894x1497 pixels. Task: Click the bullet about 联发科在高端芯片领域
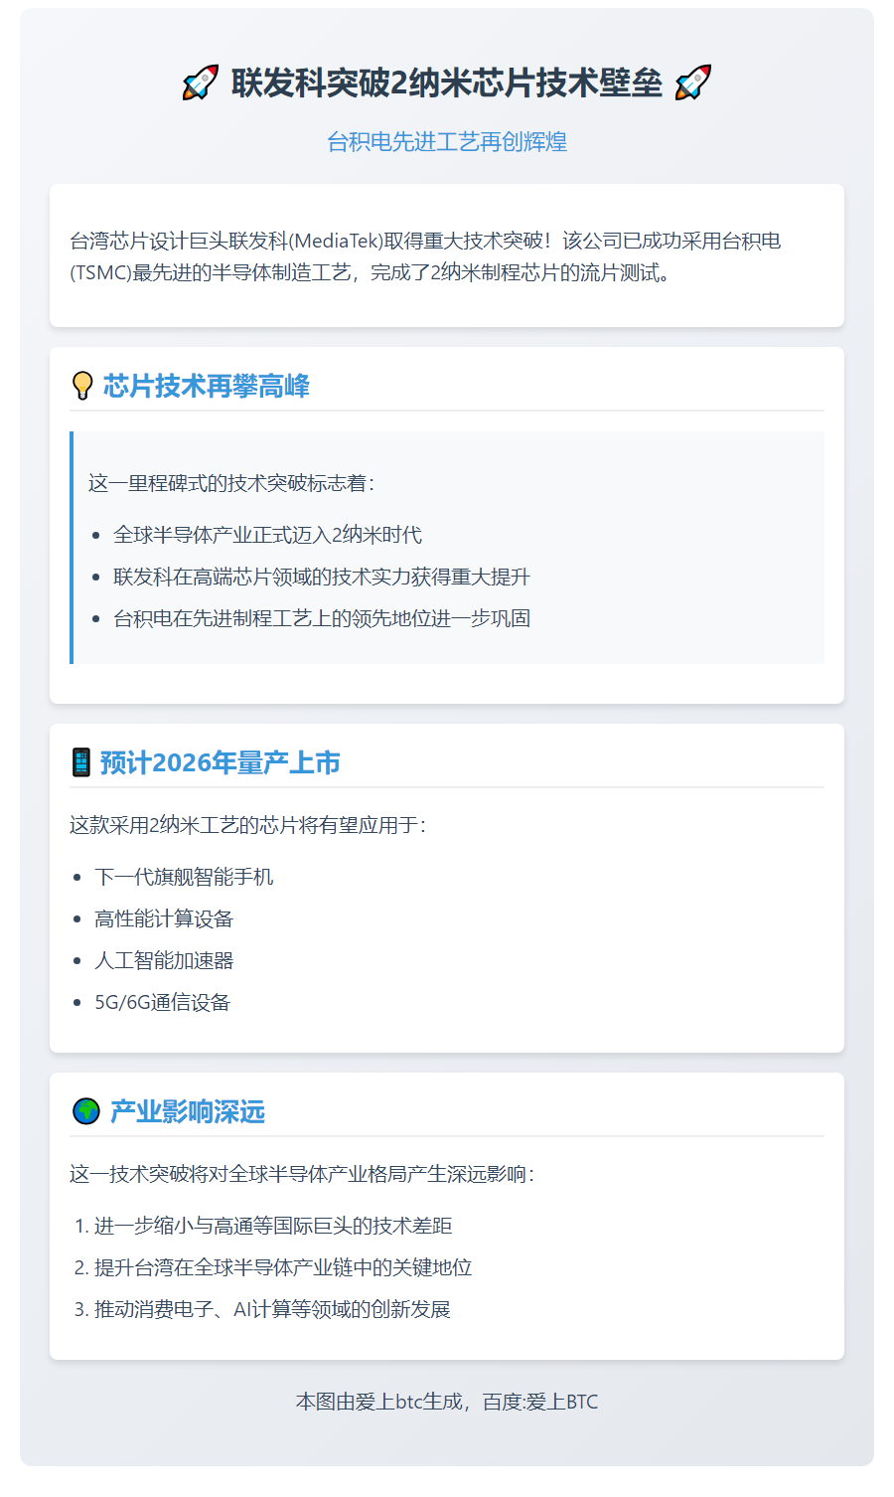point(322,577)
